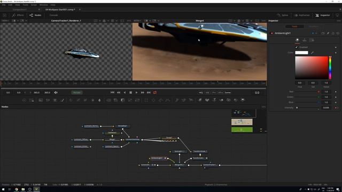
Task: Open the Windows Start menu
Action: coord(3,189)
